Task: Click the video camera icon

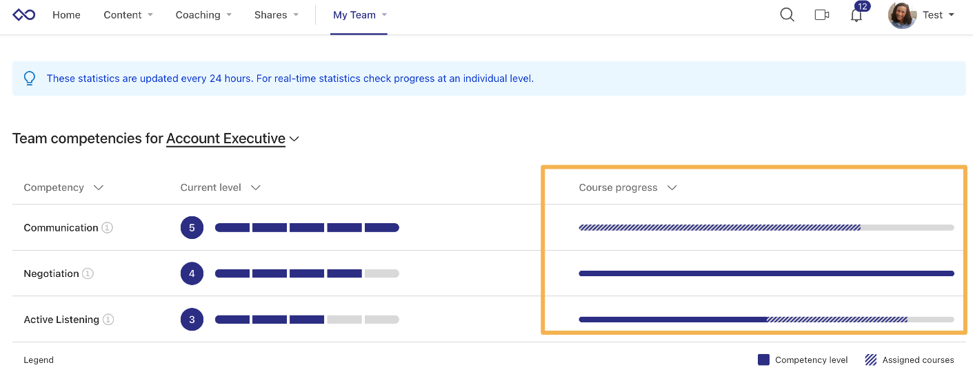Action: click(821, 14)
